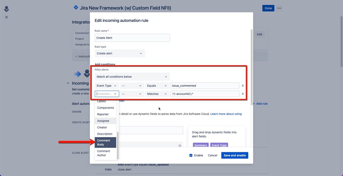Select Reporter from the field list

(105, 114)
